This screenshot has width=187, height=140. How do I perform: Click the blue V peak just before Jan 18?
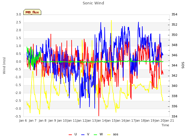pos(138,22)
